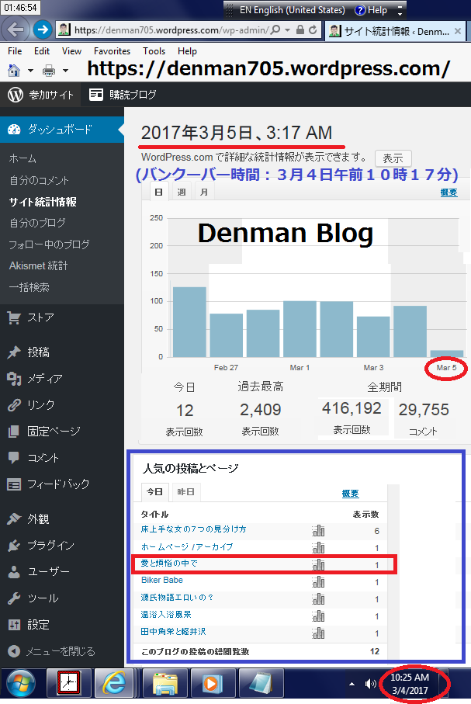
Task: Click the browser Back arrow button
Action: pos(16,30)
